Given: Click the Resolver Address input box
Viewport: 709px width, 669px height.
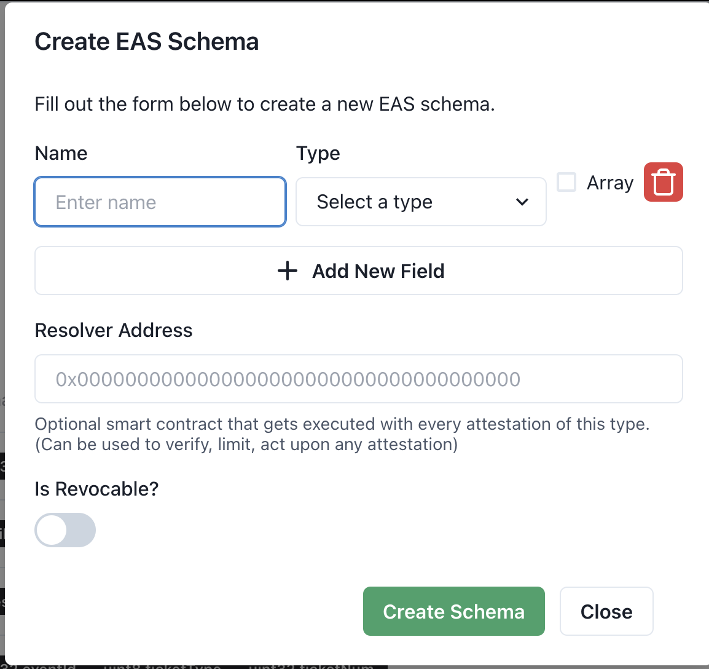Looking at the screenshot, I should point(359,379).
